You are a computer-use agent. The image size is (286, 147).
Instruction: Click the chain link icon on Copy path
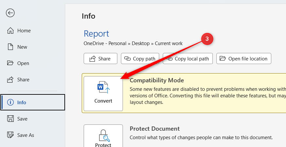click(127, 58)
